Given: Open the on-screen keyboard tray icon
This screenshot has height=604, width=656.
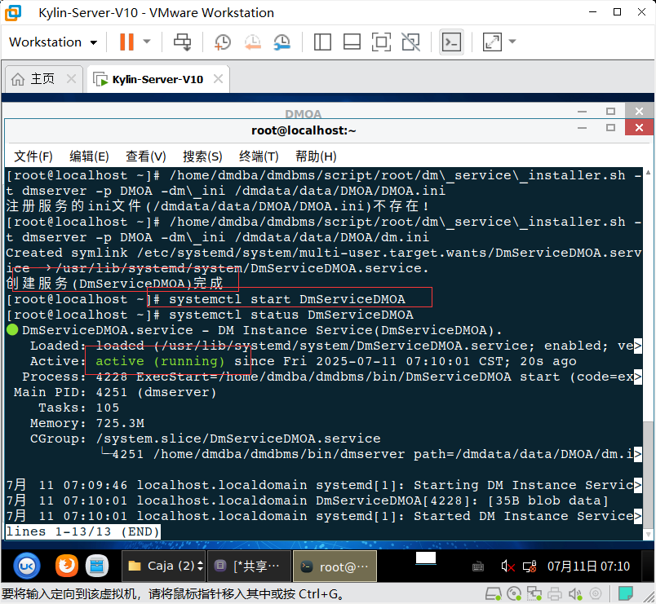Looking at the screenshot, I should (x=478, y=567).
